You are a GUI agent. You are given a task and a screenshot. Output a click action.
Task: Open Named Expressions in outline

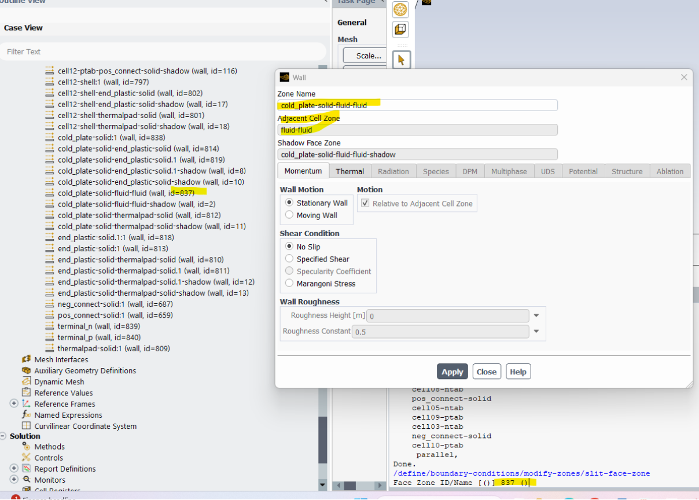pyautogui.click(x=68, y=415)
